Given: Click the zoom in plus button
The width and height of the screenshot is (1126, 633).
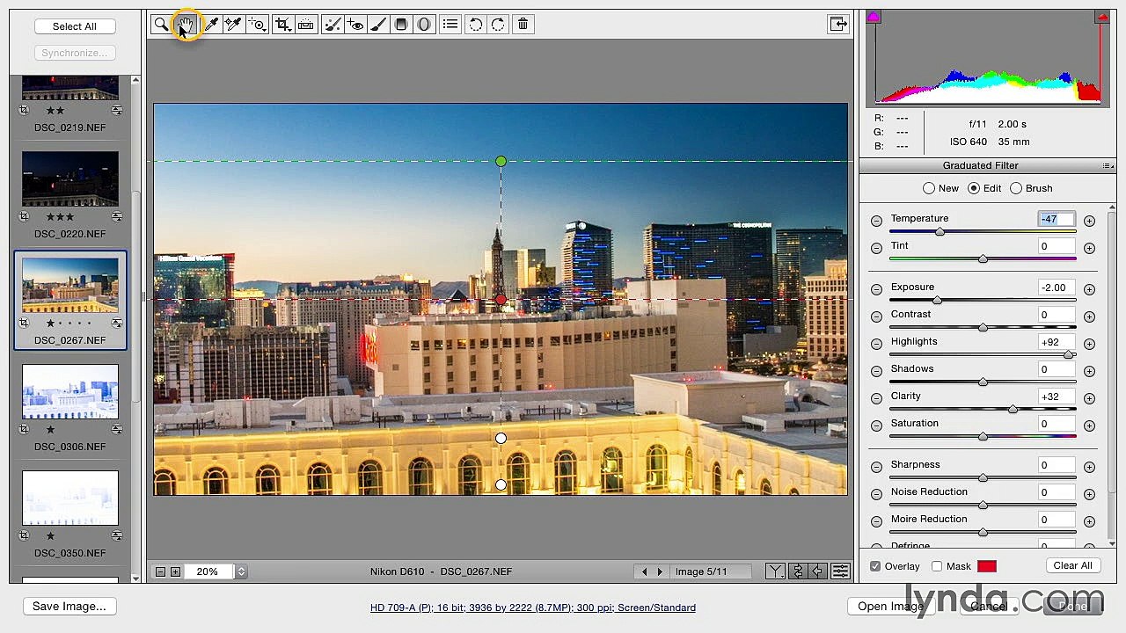Looking at the screenshot, I should point(175,571).
